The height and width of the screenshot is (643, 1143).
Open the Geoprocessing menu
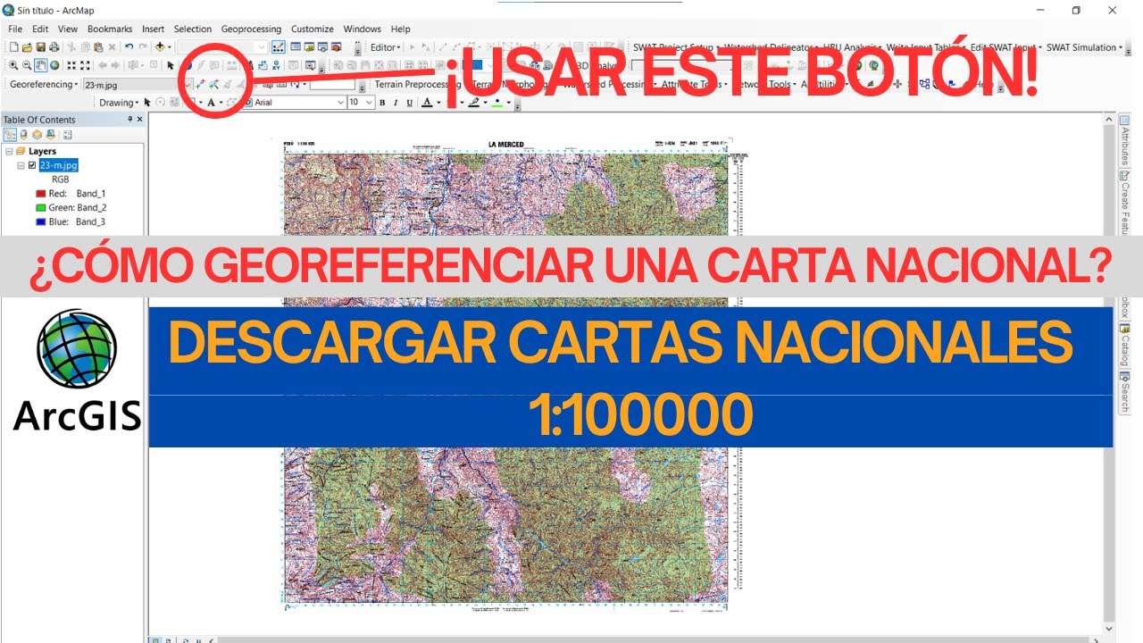(x=251, y=29)
